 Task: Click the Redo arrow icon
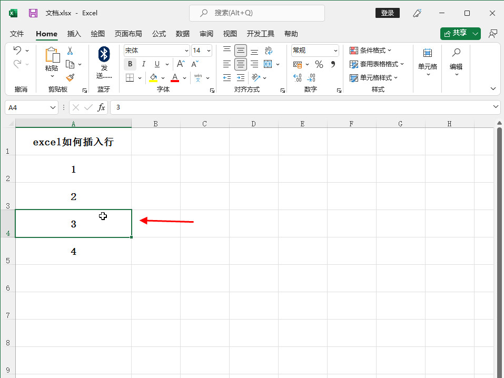click(17, 64)
